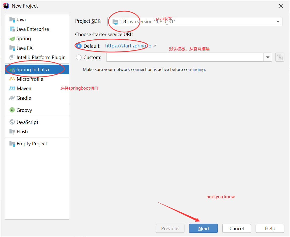This screenshot has height=237, width=290.
Task: Select JavaScript in the list
Action: pyautogui.click(x=37, y=122)
